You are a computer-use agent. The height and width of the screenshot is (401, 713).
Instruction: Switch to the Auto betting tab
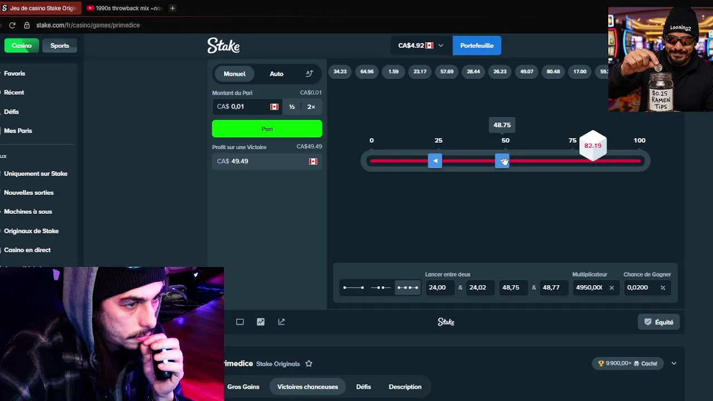click(276, 74)
